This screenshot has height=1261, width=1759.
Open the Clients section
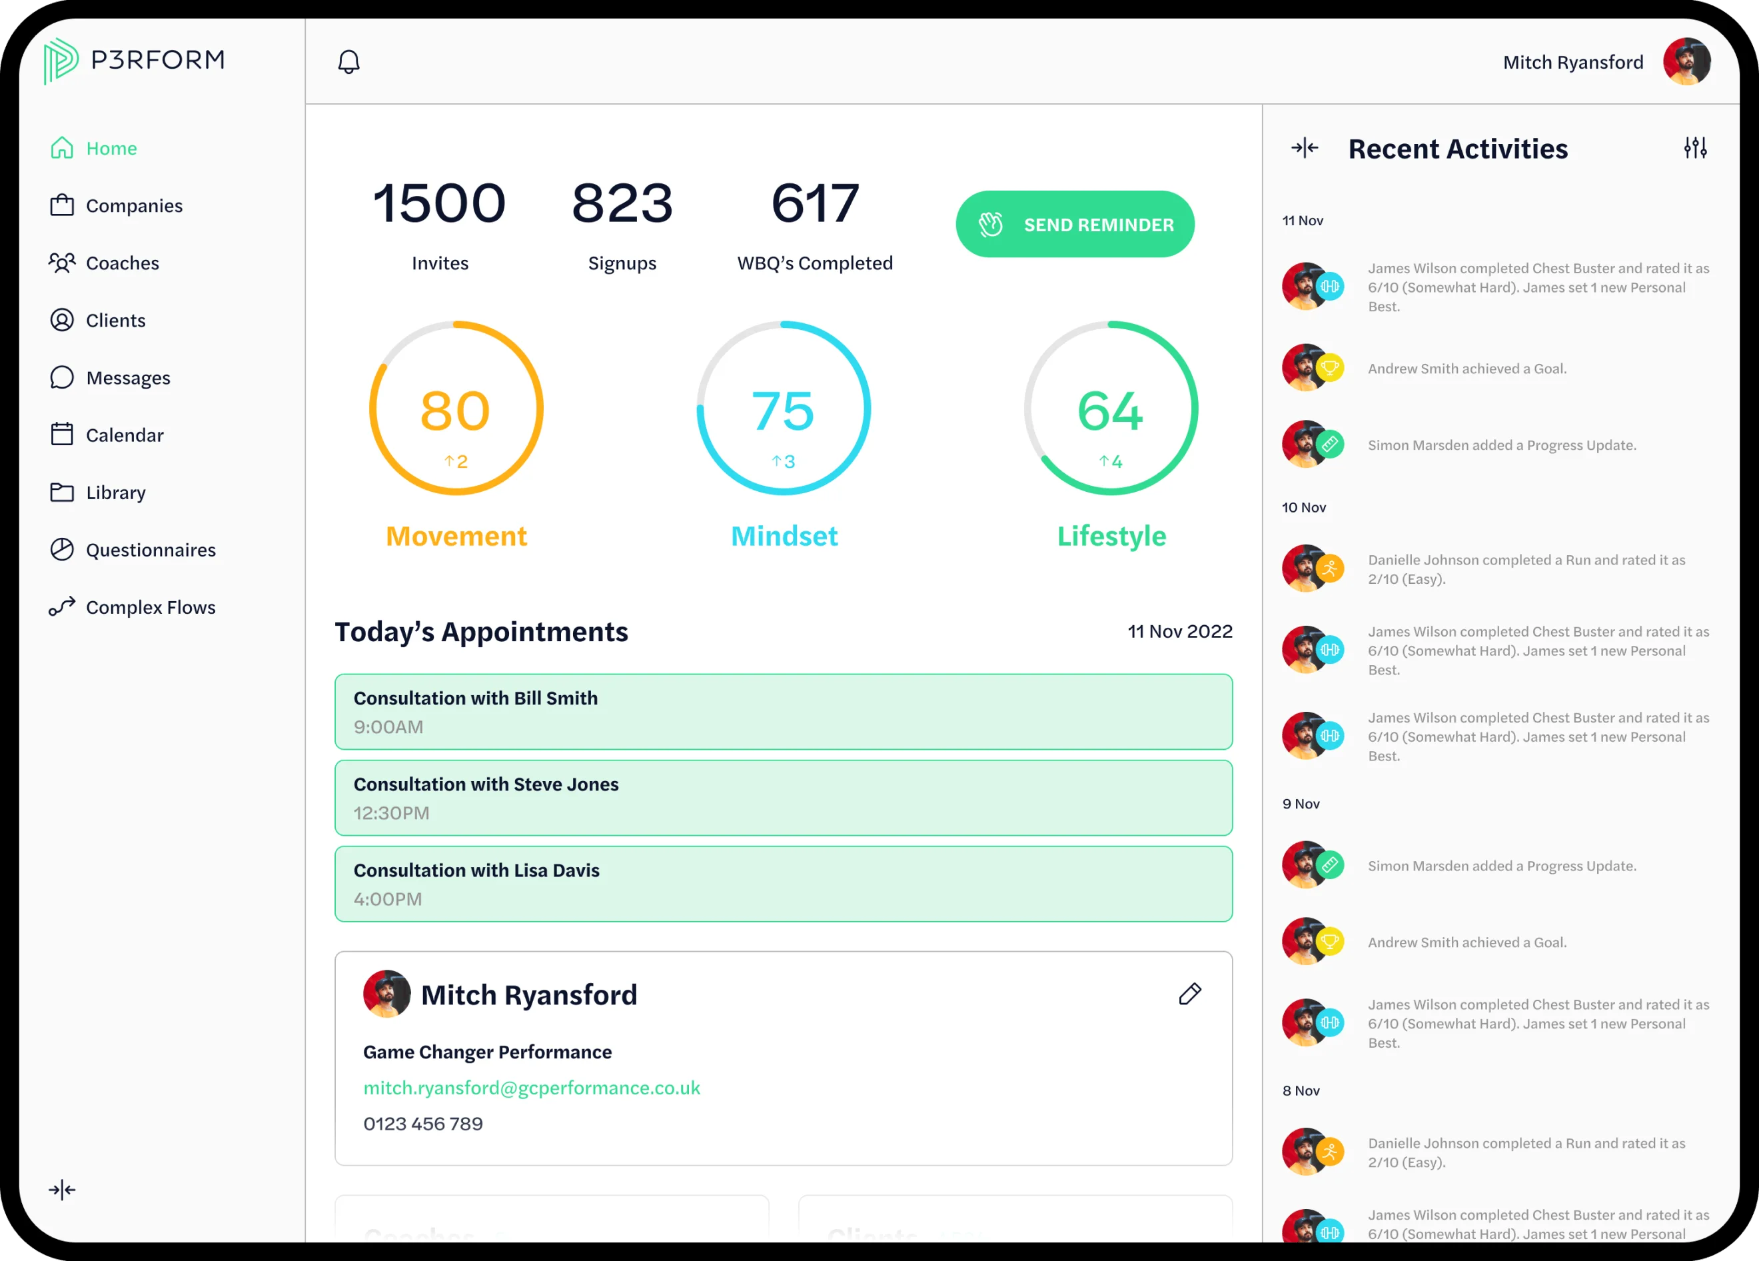click(115, 320)
